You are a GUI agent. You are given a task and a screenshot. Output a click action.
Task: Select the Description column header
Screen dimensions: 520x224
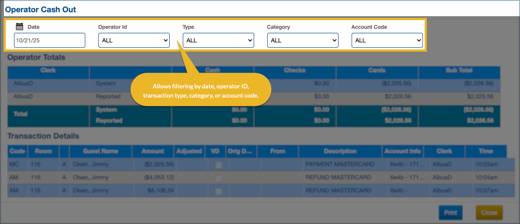tap(340, 151)
